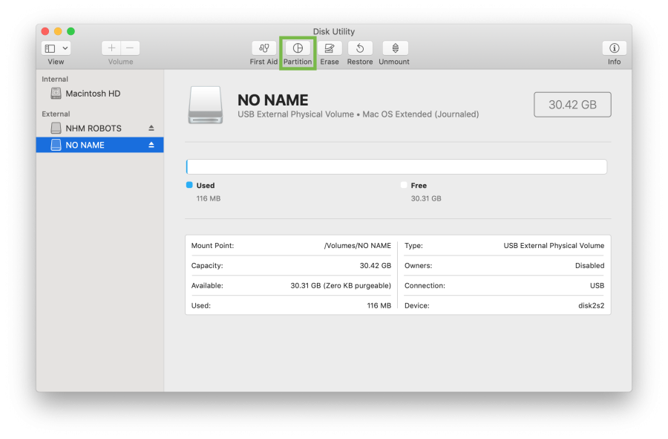Click the large NO NAME disk image

click(x=206, y=105)
